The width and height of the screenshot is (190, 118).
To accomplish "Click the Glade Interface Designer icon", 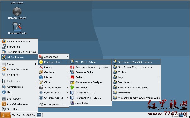I will click(x=72, y=82).
